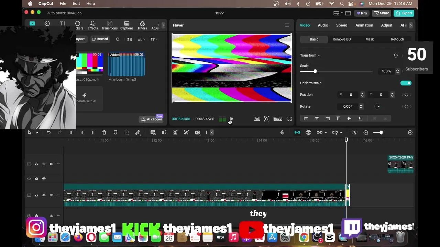Screen dimensions: 440x247
Task: Open the Text tab icon
Action: pos(63,24)
